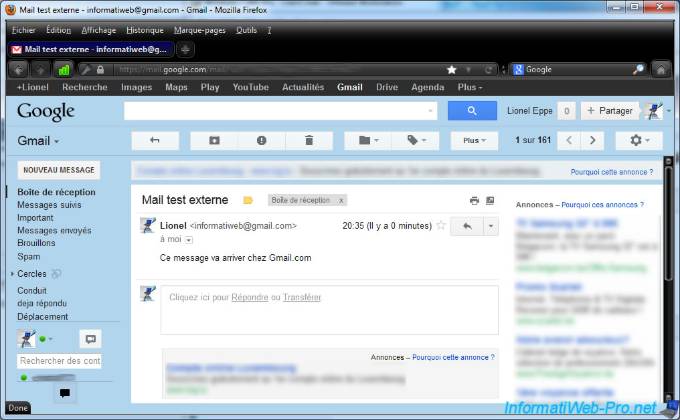Click the notifications counter showing 0
680x420 pixels.
(566, 111)
